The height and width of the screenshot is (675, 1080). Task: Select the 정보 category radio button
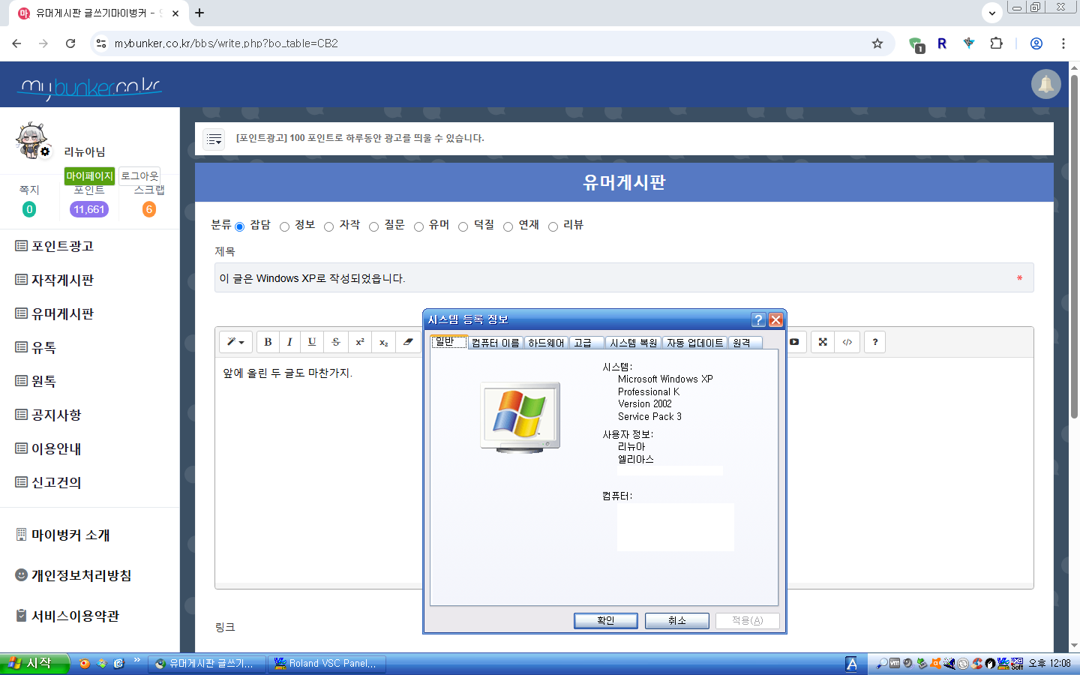[x=285, y=226]
